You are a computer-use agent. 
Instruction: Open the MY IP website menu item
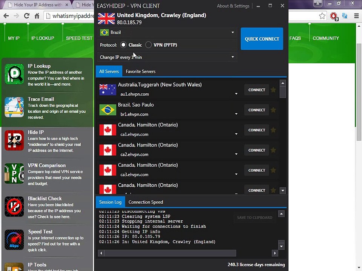(14, 38)
